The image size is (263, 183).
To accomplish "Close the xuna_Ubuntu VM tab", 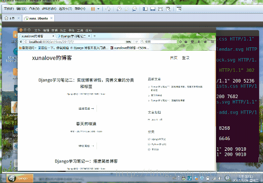I will point(51,18).
